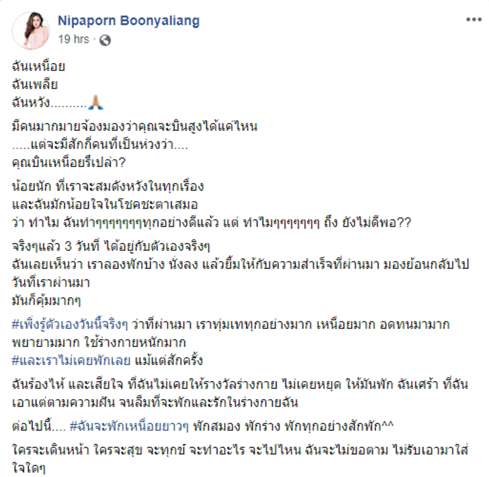Screen dimensions: 489x477
Task: Click the line ฉันเพลีย
Action: (35, 85)
